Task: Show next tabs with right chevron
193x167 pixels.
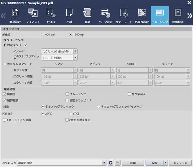Action: (x=190, y=16)
